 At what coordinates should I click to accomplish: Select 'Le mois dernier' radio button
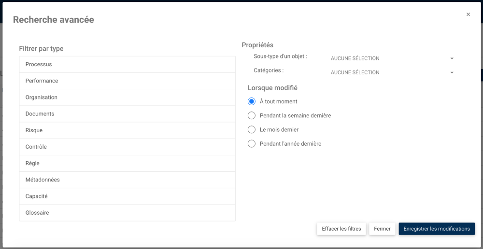coord(252,130)
